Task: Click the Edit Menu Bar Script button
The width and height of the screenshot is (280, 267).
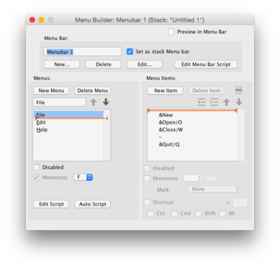Action: tap(206, 64)
